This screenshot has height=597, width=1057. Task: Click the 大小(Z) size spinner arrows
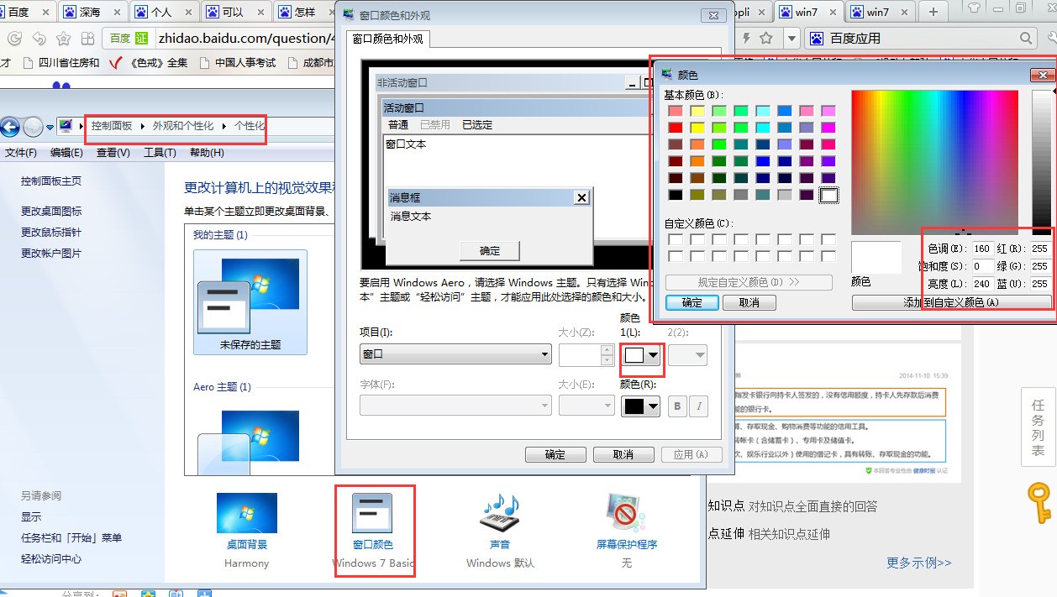(x=607, y=355)
